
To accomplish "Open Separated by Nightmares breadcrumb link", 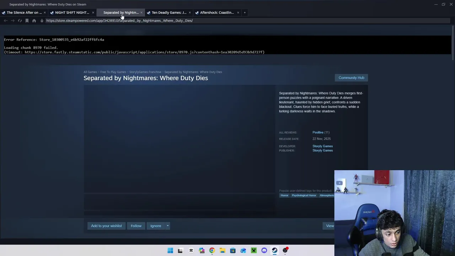I will 193,72.
